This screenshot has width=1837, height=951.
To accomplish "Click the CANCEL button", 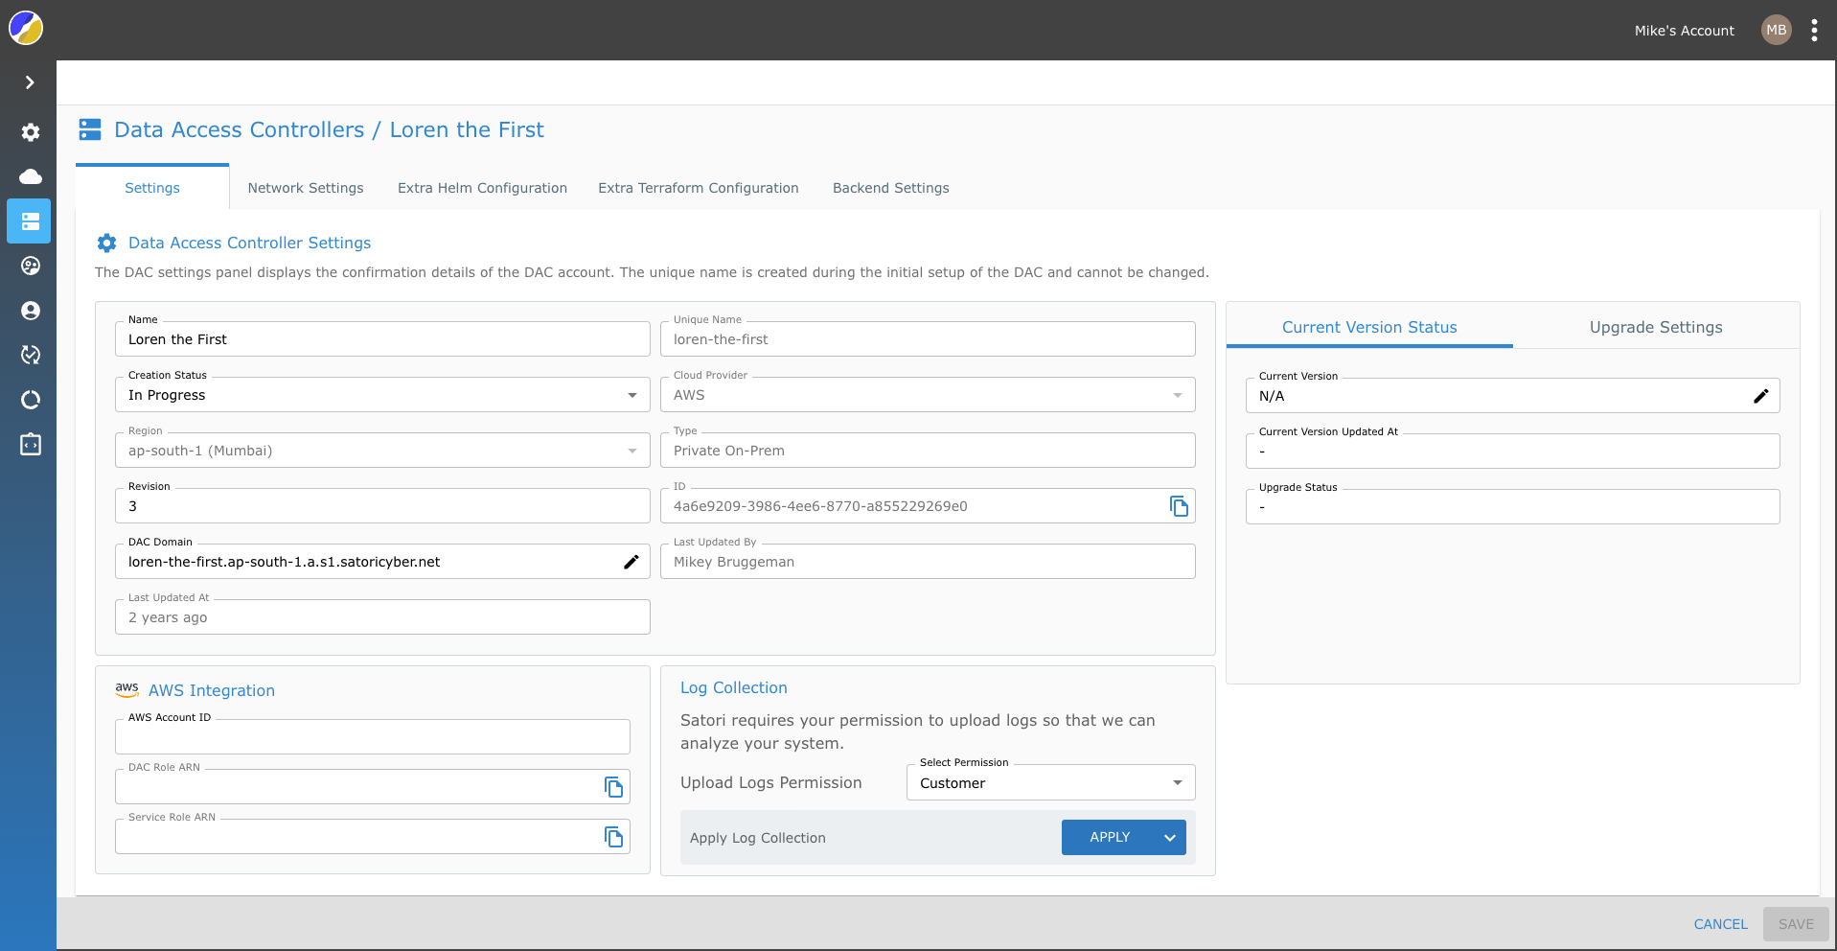I will 1720,924.
